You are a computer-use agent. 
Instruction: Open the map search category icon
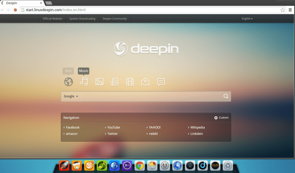coord(145,82)
